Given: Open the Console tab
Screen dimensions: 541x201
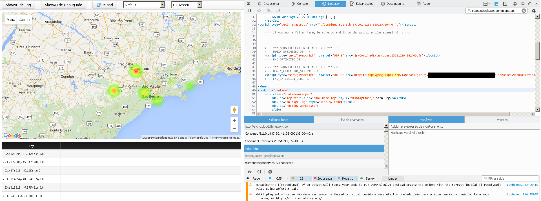Looking at the screenshot, I should click(x=300, y=4).
